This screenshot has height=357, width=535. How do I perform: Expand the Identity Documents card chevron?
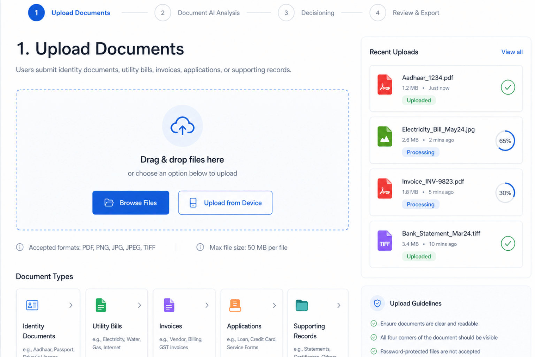point(71,305)
